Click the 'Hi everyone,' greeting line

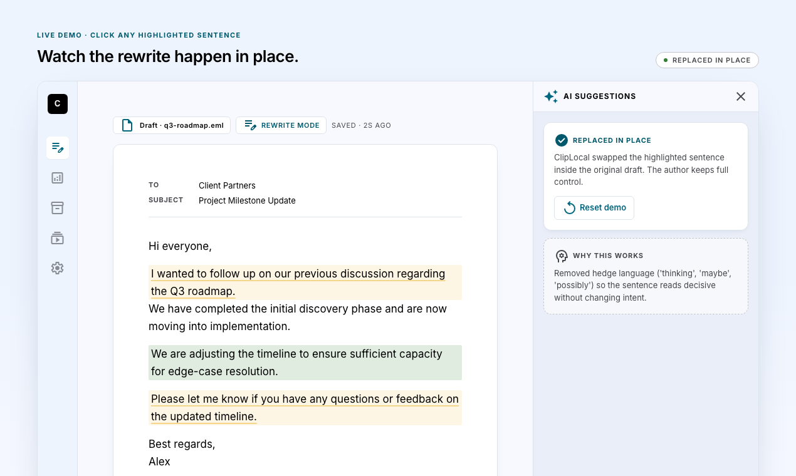(180, 246)
